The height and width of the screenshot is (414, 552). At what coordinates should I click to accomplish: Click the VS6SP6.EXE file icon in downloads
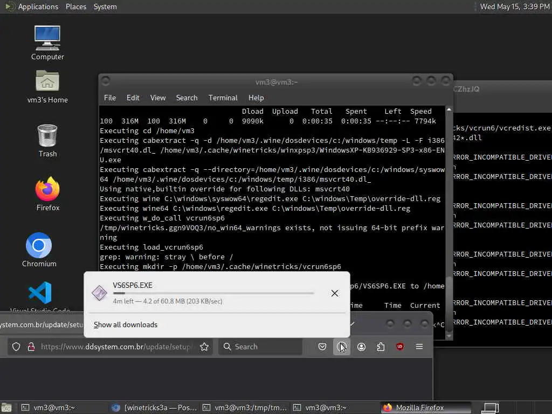(x=99, y=293)
